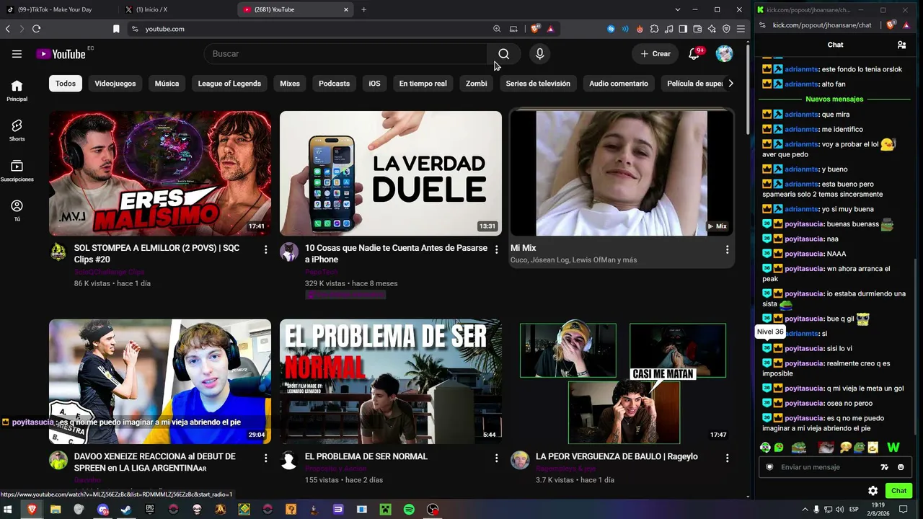923x519 pixels.
Task: Open the LA VERDAD DUELE thumbnail
Action: click(x=391, y=173)
